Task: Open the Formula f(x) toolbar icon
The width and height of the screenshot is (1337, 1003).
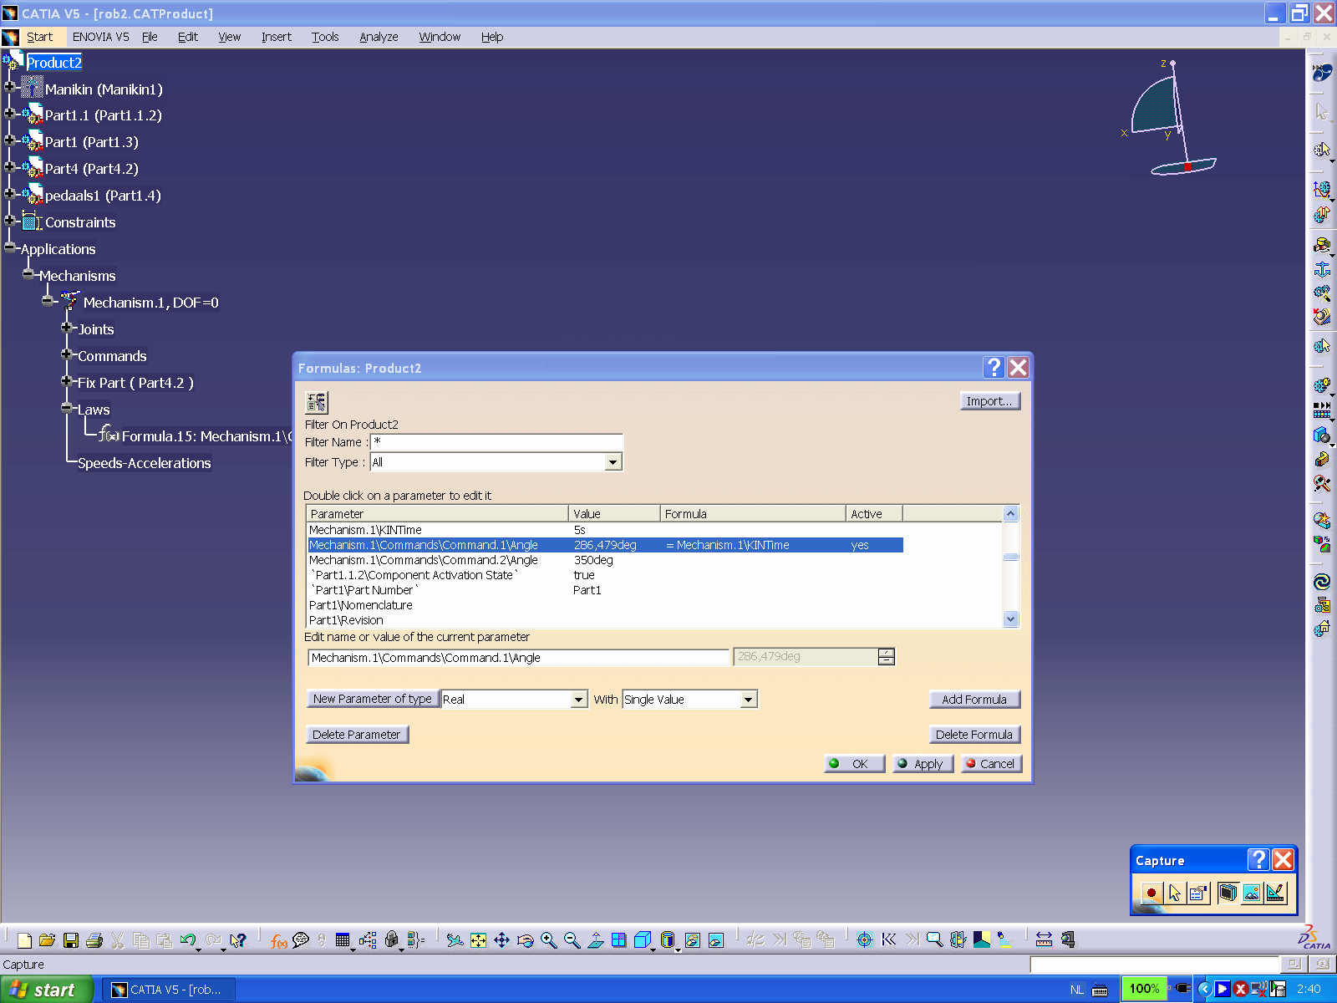Action: point(278,940)
